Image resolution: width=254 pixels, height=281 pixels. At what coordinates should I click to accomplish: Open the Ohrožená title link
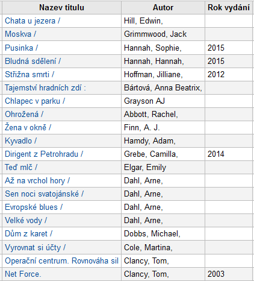coord(24,115)
